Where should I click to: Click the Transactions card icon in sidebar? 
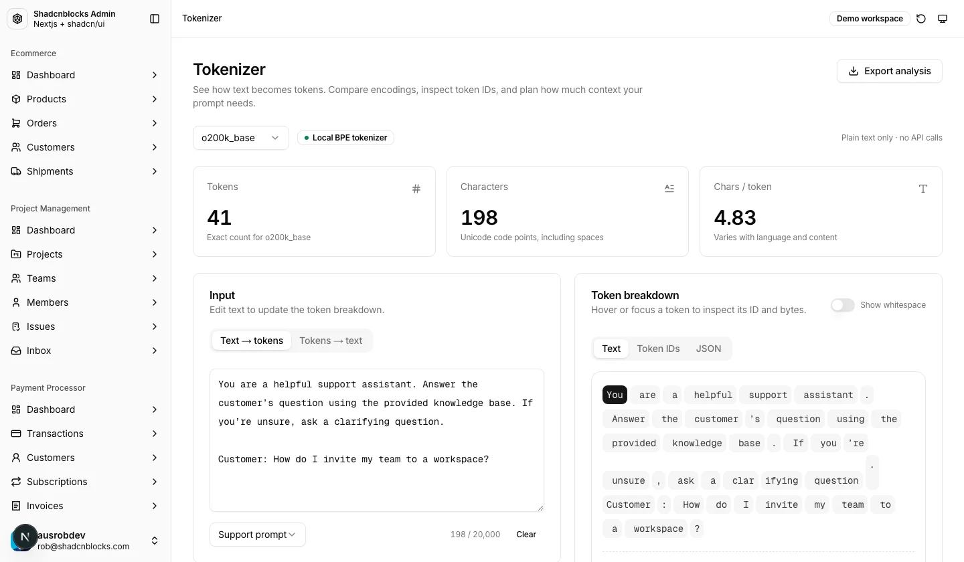click(16, 434)
